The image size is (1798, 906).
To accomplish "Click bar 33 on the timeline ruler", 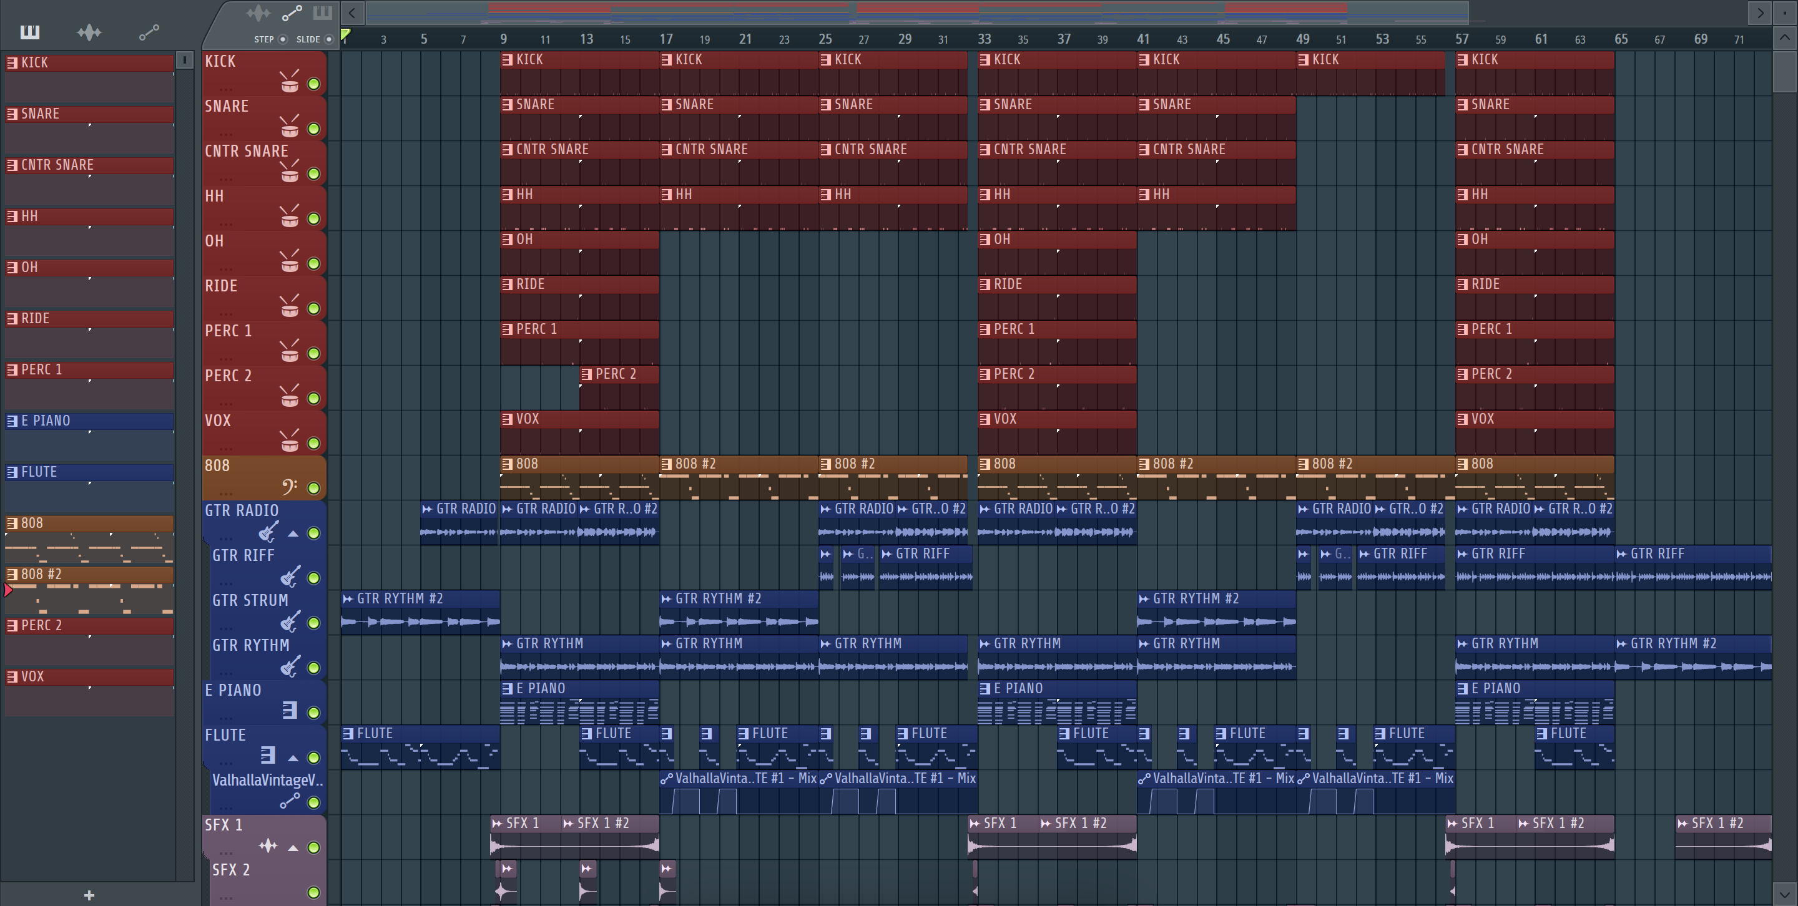I will click(983, 39).
